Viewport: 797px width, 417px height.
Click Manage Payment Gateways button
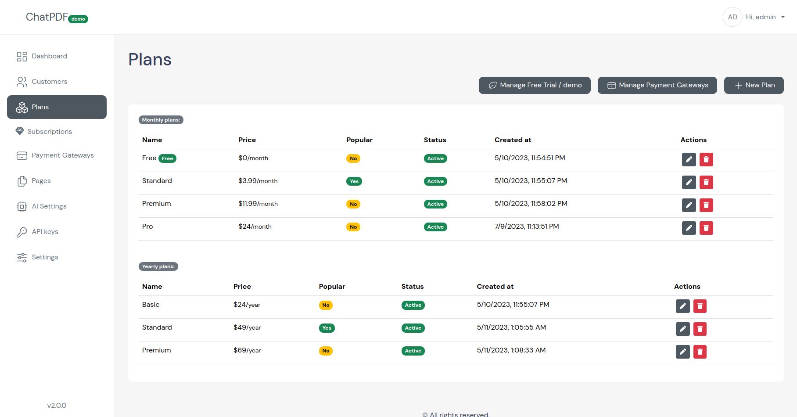657,85
